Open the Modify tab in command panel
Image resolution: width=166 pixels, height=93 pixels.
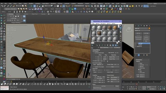[139, 26]
